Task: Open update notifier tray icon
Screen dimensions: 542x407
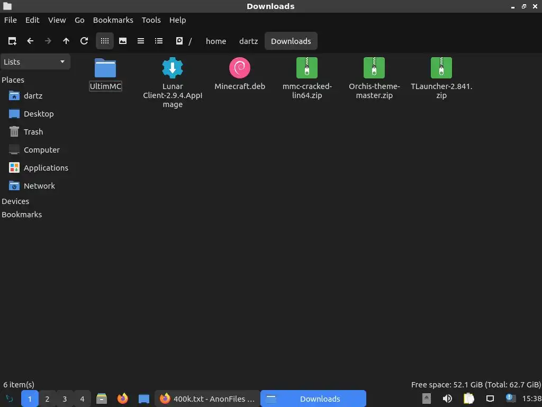Action: (511, 399)
